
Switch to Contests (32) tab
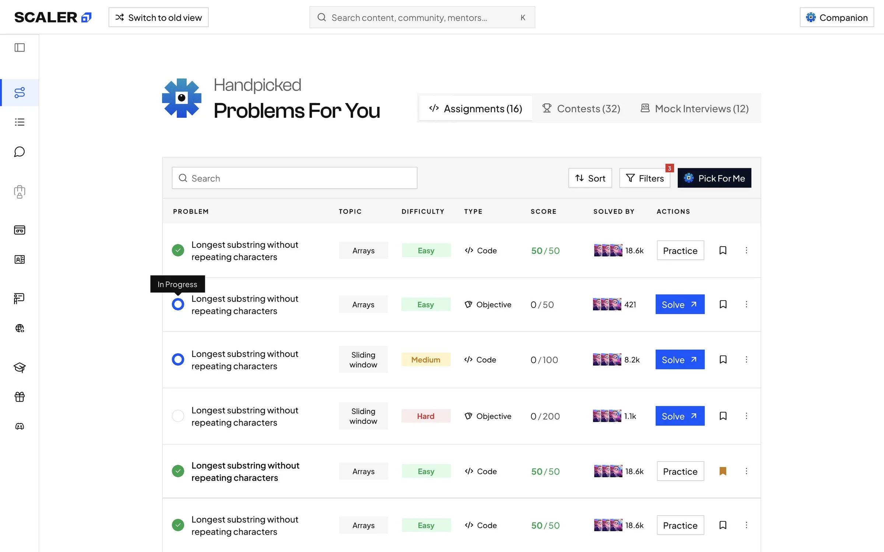(x=581, y=109)
